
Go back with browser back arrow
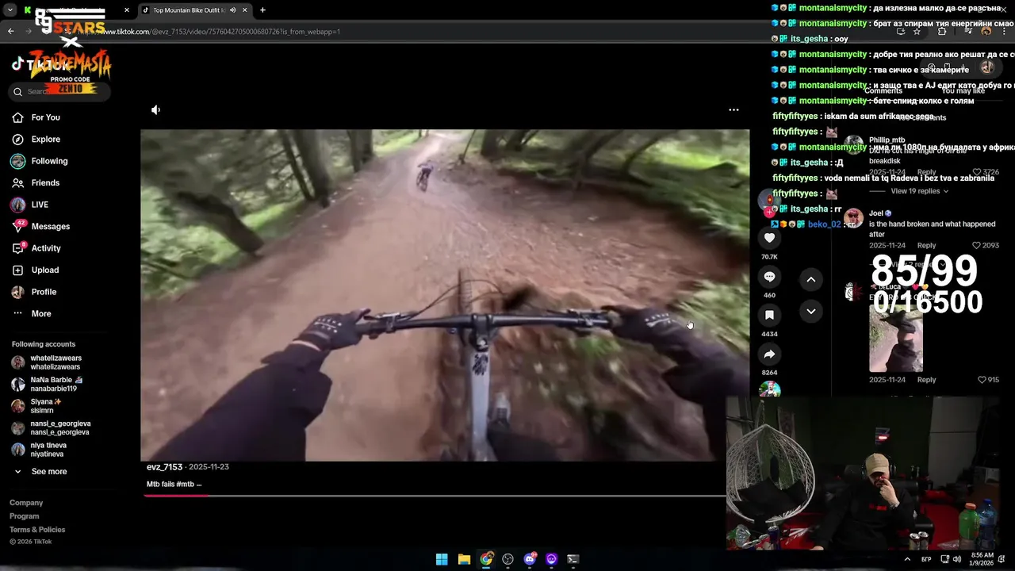tap(10, 32)
